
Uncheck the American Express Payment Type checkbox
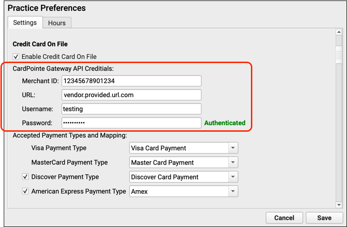pyautogui.click(x=26, y=192)
